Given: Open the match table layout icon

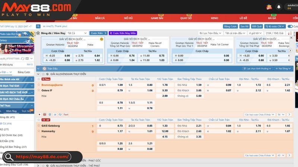Looking at the screenshot, I should [x=50, y=114].
